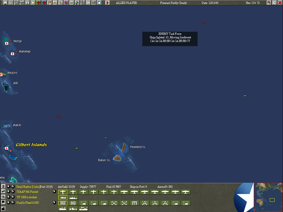Screen dimensions: 283x212
Task: Click the airplane icon left of USAAF 6th Pursuit
Action: tap(3, 192)
